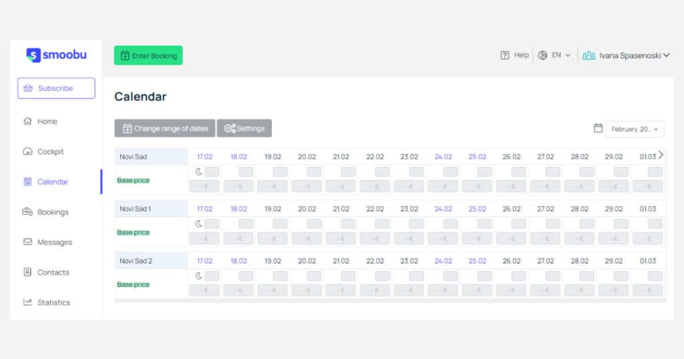Click Change range of dates button

coord(165,128)
